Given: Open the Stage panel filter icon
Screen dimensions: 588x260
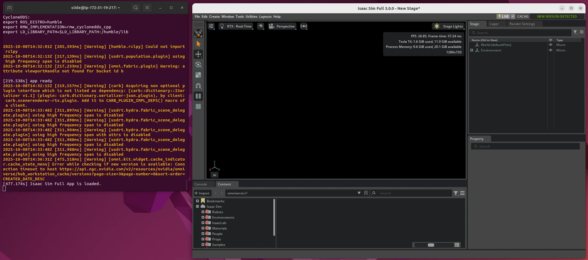Looking at the screenshot, I should tap(575, 32).
